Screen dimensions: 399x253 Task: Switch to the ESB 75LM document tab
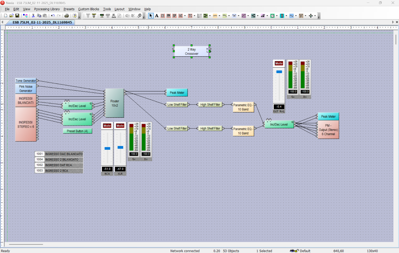(x=42, y=22)
